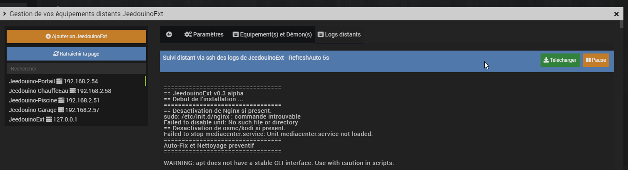
Task: Focus the Rechercher search field
Action: [76, 68]
